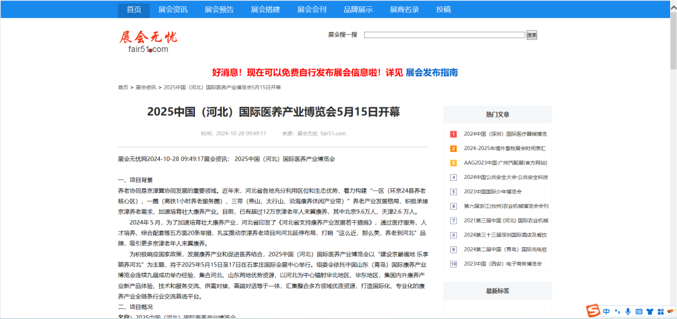Screen dimensions: 677x319
Task: Click the microphone voice input icon
Action: click(x=627, y=311)
